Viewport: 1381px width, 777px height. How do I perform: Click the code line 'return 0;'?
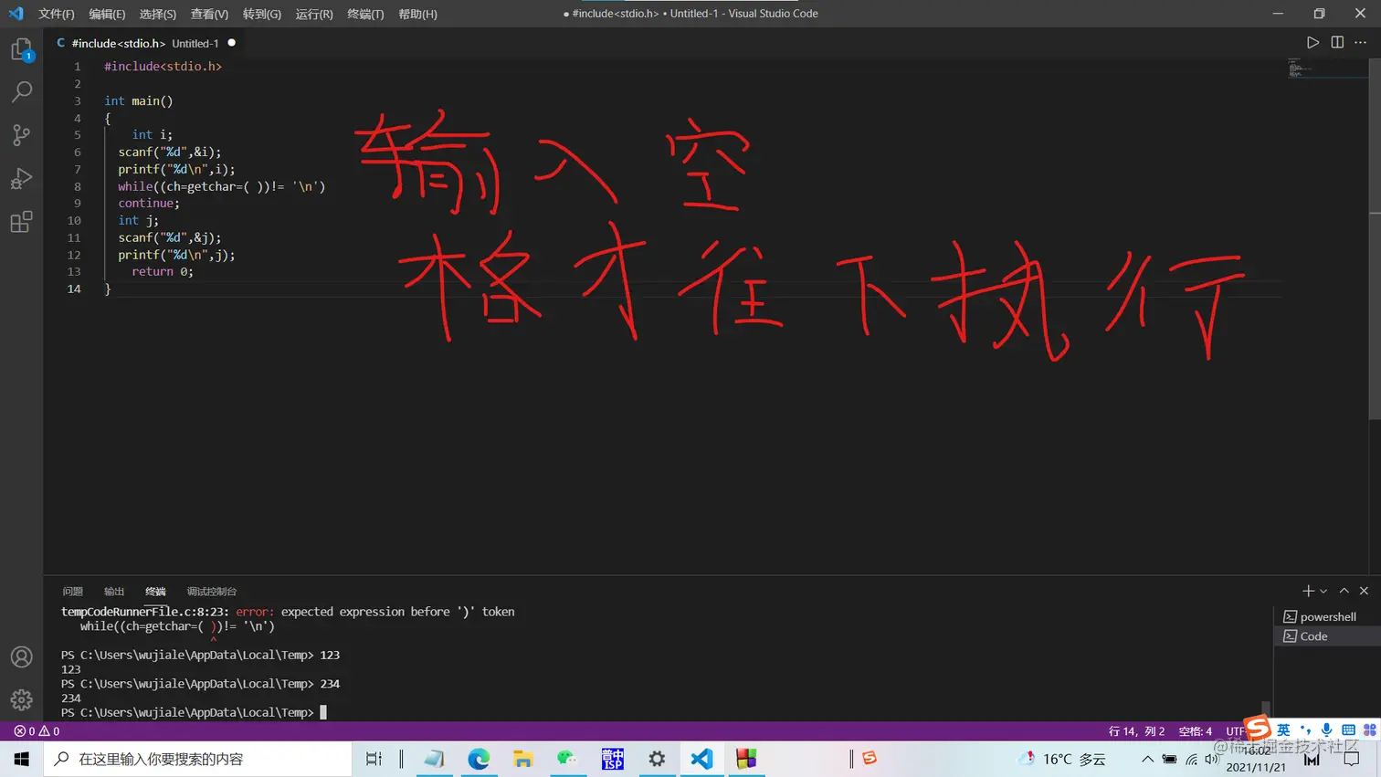click(163, 272)
